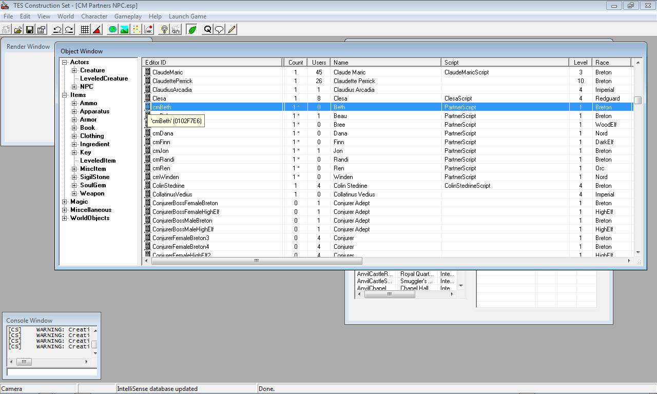This screenshot has width=657, height=394.
Task: Select the cmWinden NPC row
Action: tap(166, 177)
